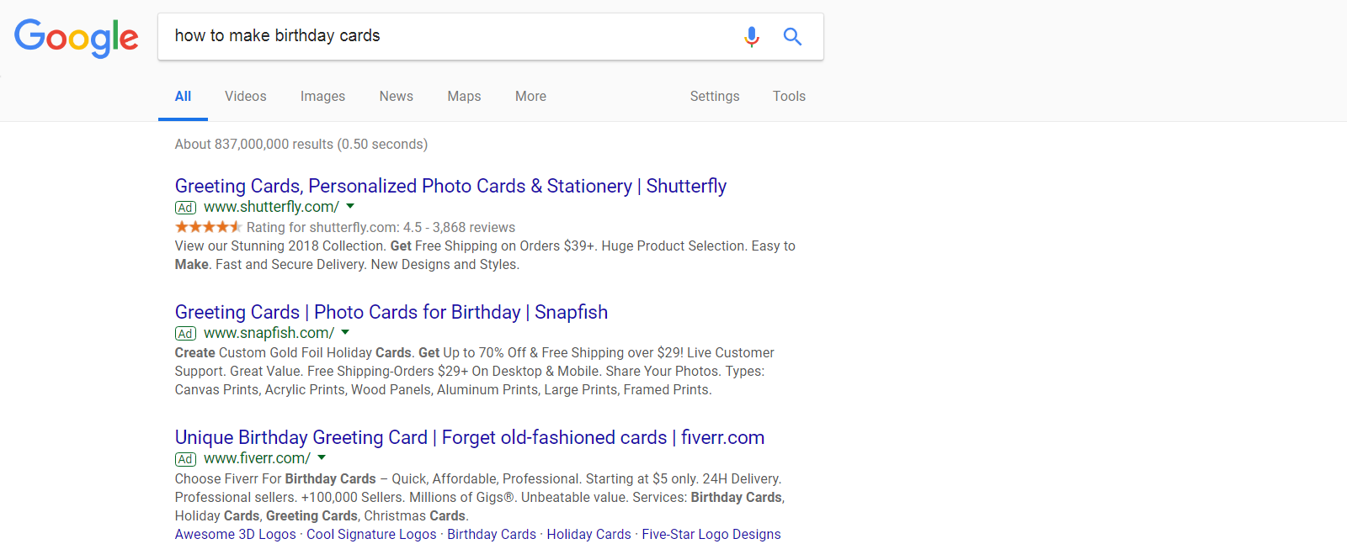Follow the Awesome 3D Logos sitelink
Viewport: 1347px width, 544px height.
235,535
